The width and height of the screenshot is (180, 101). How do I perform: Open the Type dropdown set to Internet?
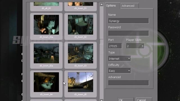point(120,59)
